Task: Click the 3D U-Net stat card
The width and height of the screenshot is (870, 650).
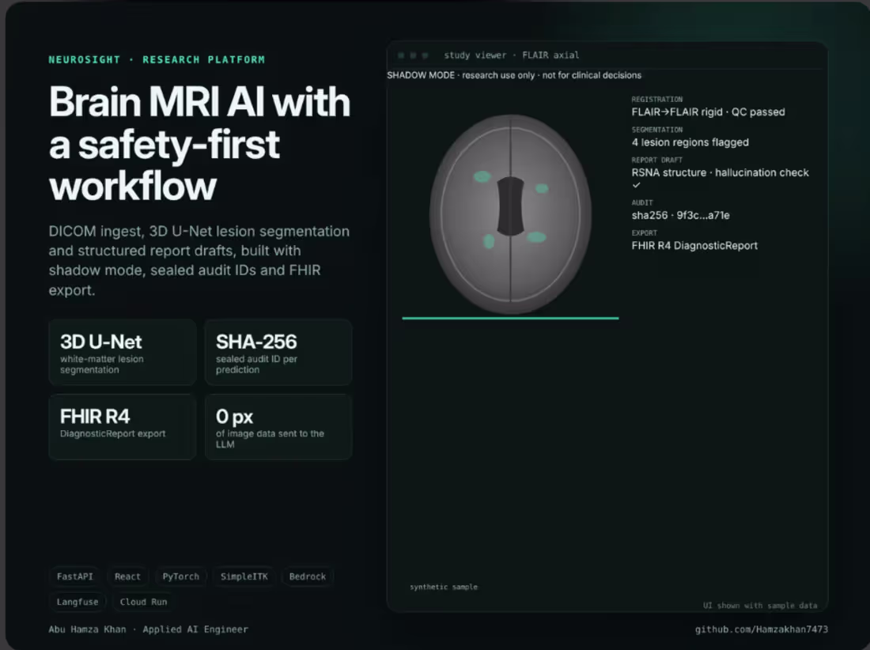Action: pyautogui.click(x=123, y=352)
